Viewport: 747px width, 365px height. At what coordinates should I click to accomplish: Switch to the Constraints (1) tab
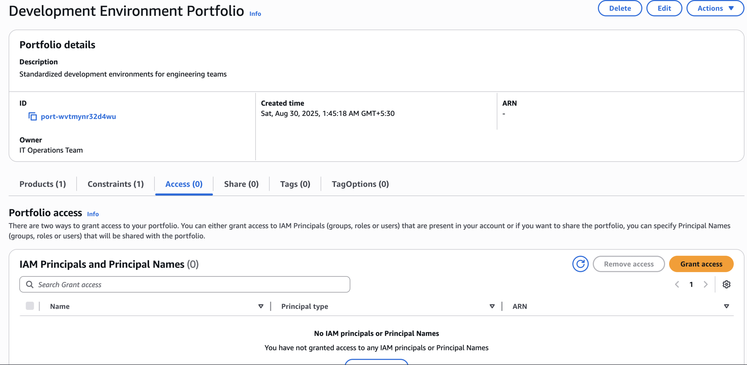point(116,184)
